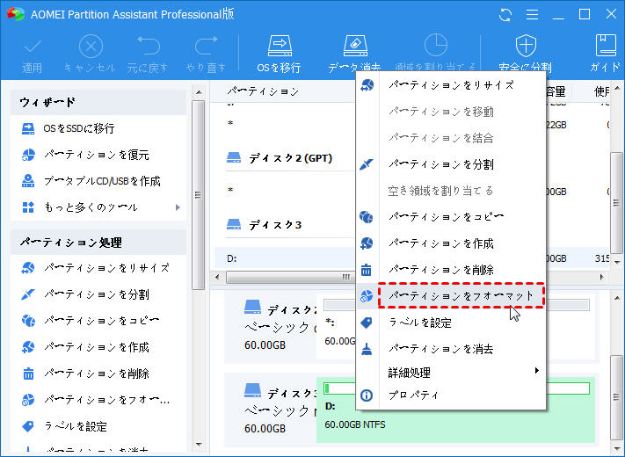Open パーティションを復元 wizard in sidebar

coord(98,155)
